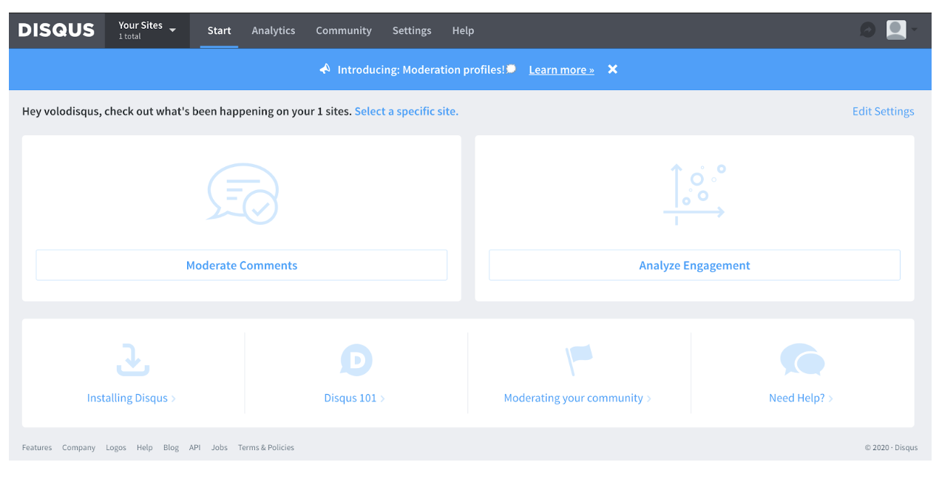Open Blog footer link
Image resolution: width=939 pixels, height=479 pixels.
(171, 447)
